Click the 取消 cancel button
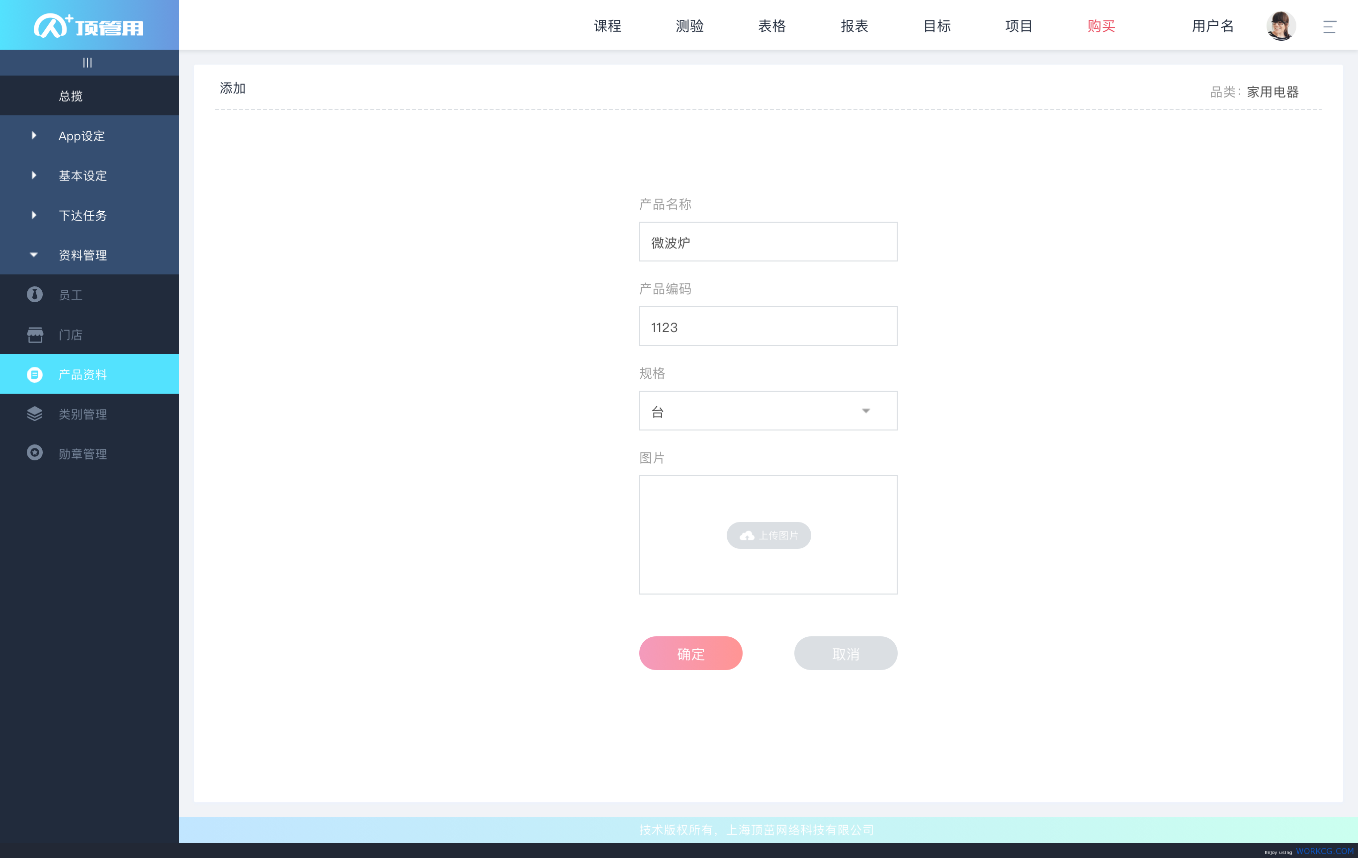The width and height of the screenshot is (1358, 858). coord(846,653)
